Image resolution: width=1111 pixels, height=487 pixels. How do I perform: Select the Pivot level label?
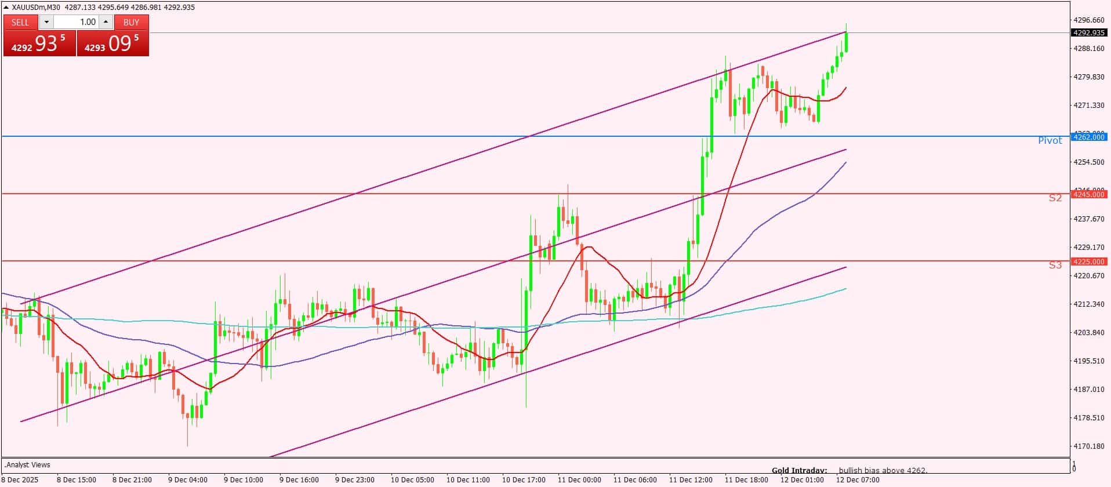click(1050, 140)
